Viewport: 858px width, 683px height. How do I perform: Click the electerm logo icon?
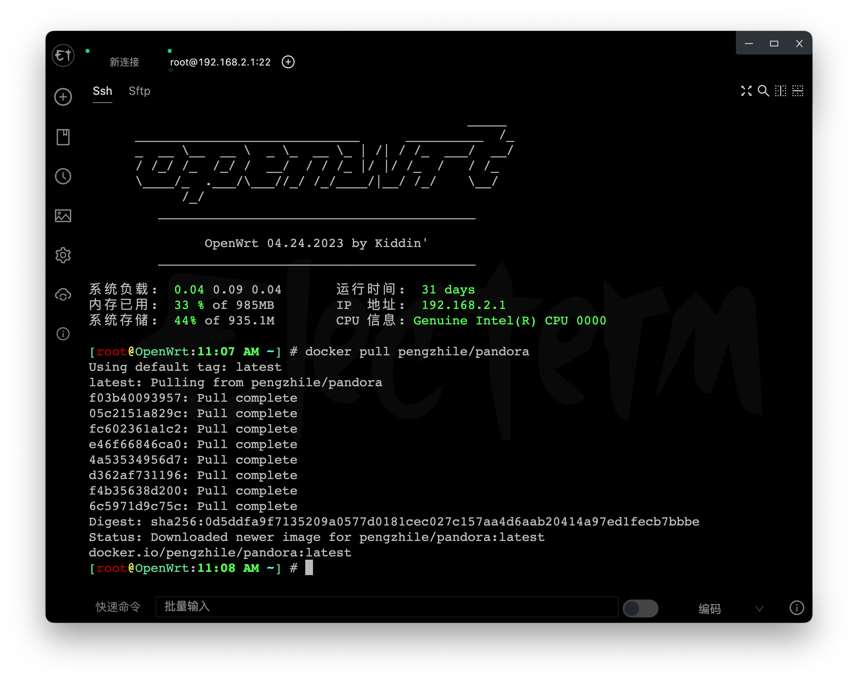63,55
